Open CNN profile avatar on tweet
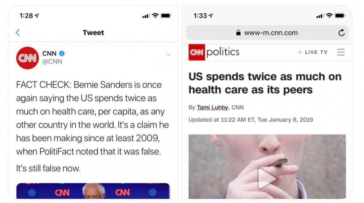This screenshot has width=364, height=203. [27, 58]
